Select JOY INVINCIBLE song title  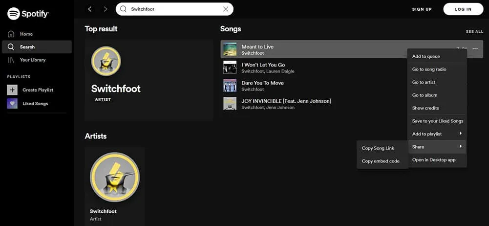pos(286,101)
